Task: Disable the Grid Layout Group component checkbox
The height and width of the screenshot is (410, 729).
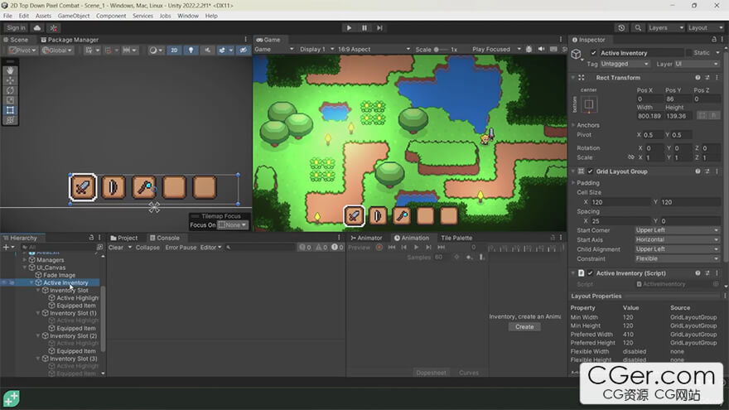Action: point(591,171)
